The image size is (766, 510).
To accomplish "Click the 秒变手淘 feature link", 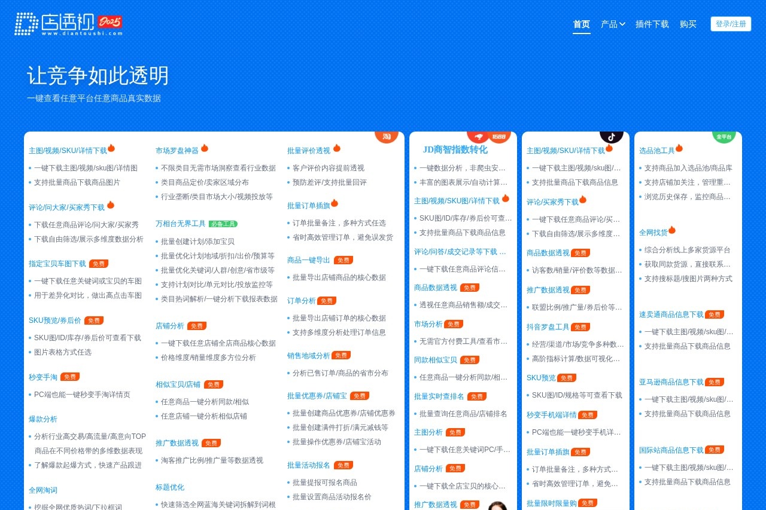I will click(x=42, y=377).
